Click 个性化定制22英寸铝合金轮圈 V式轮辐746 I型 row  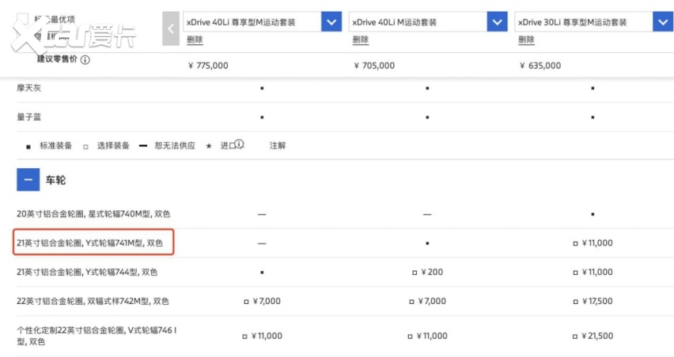[x=97, y=336]
